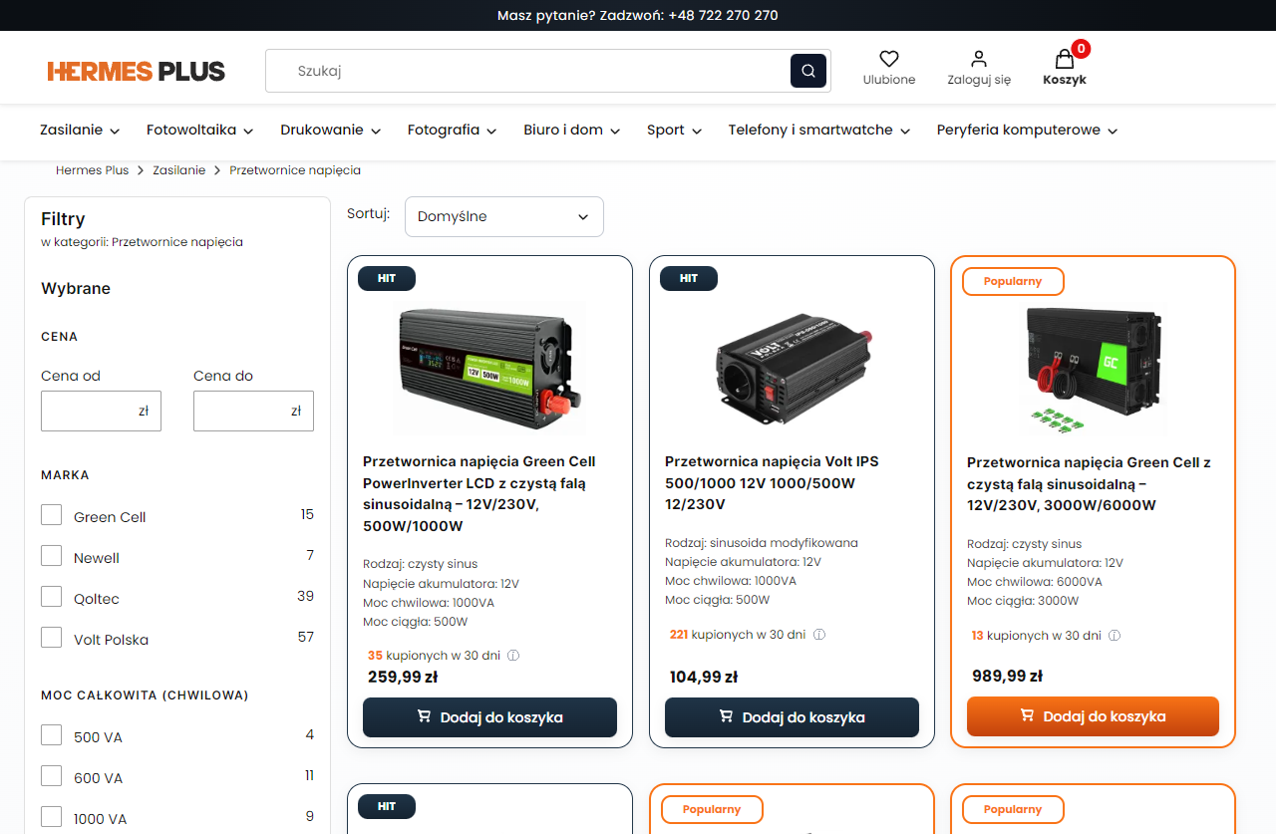Check the Volt Polska brand filter
The height and width of the screenshot is (834, 1276).
pyautogui.click(x=51, y=638)
